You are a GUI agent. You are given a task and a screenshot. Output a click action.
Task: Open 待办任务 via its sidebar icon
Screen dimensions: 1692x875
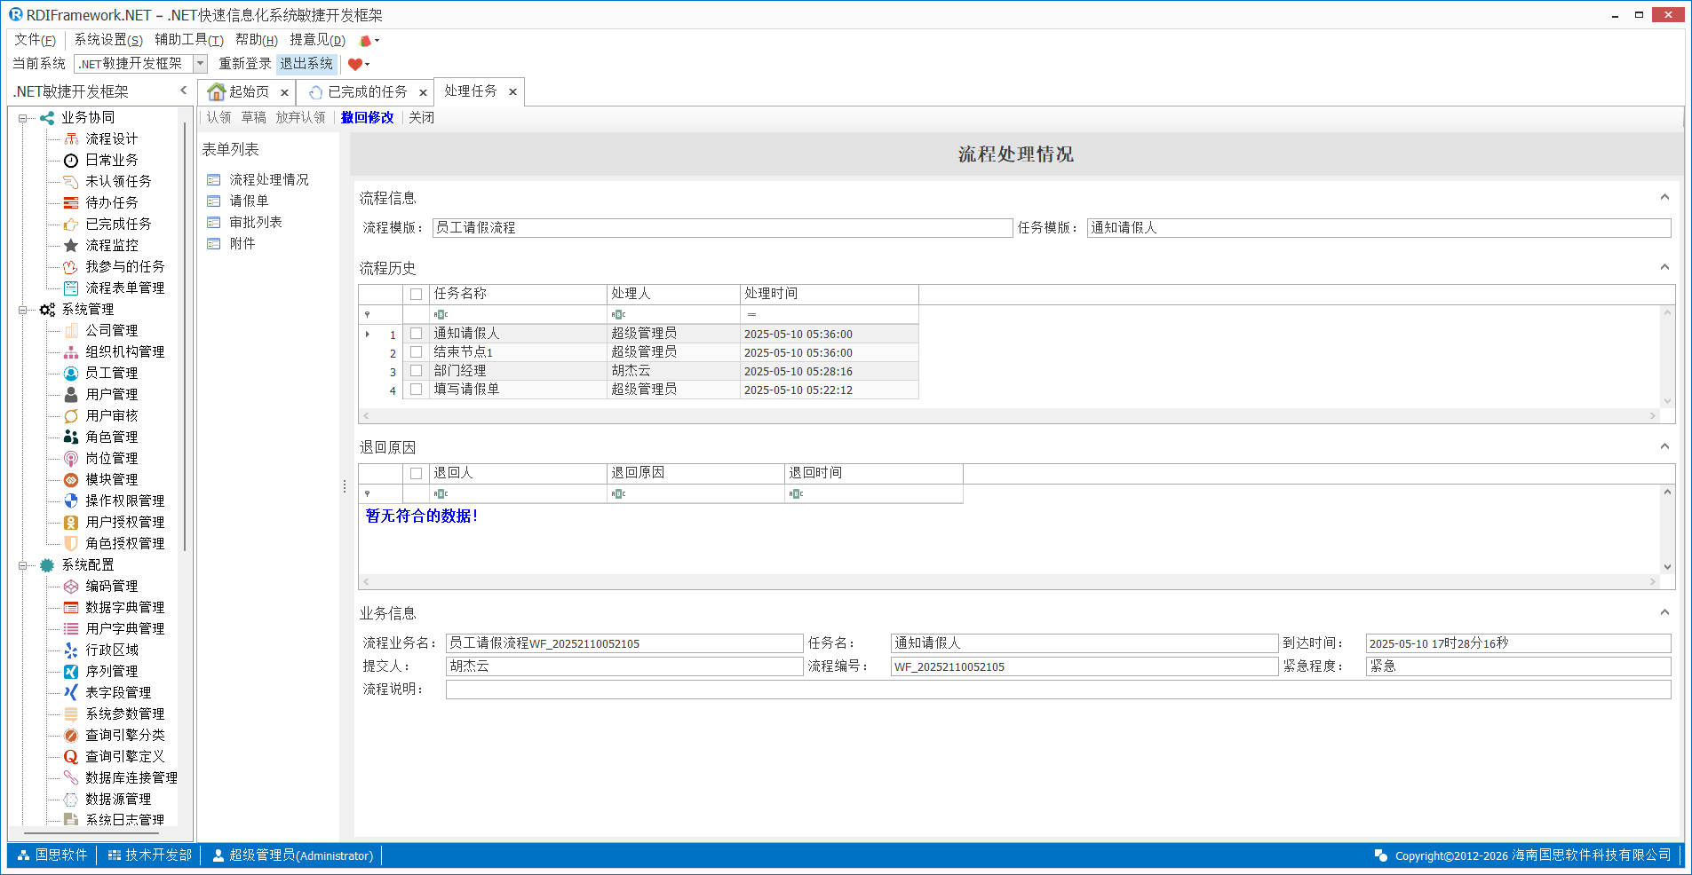pyautogui.click(x=71, y=202)
